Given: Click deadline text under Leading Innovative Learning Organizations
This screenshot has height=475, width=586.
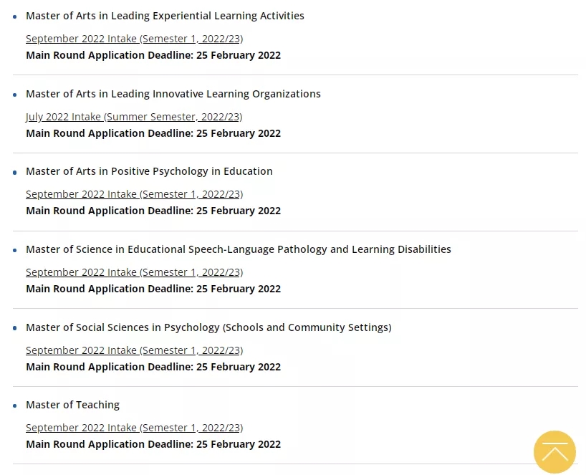Looking at the screenshot, I should pyautogui.click(x=153, y=133).
